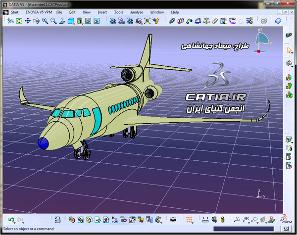Click the blue eraser icon at toolbar end
The height and width of the screenshot is (235, 297).
[x=278, y=21]
